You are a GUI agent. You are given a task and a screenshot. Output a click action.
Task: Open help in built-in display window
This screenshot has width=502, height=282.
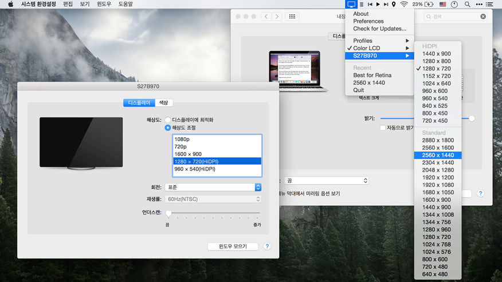480,193
